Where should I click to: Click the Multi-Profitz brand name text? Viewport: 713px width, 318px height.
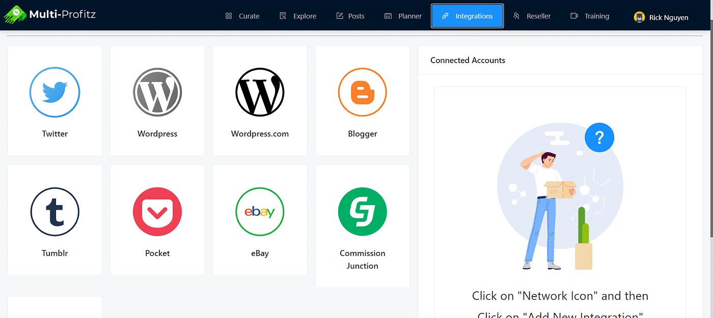[x=63, y=14]
